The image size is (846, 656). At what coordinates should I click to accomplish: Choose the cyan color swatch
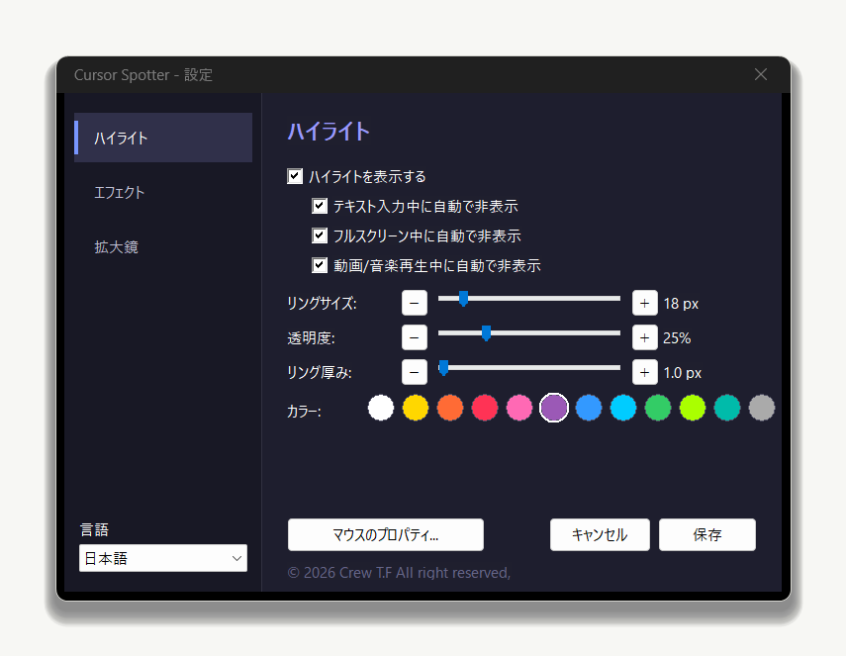pyautogui.click(x=623, y=408)
